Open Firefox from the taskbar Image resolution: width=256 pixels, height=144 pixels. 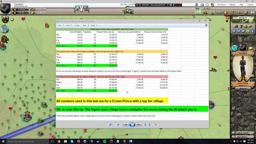coord(78,141)
